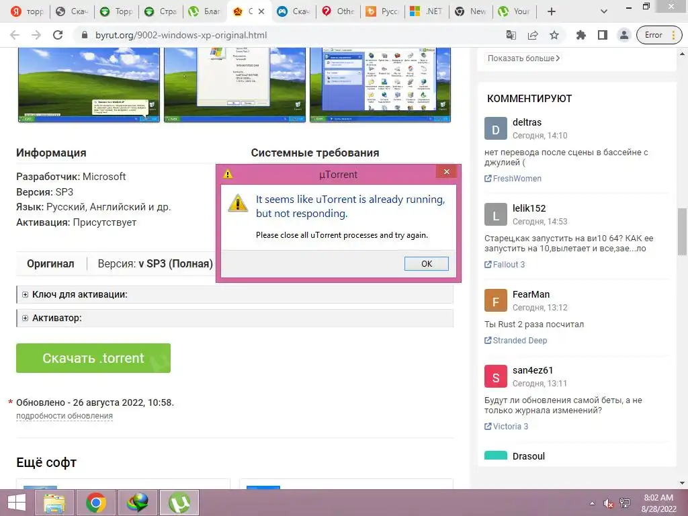The height and width of the screenshot is (516, 688).
Task: Click the address bar URL field
Action: coord(181,35)
